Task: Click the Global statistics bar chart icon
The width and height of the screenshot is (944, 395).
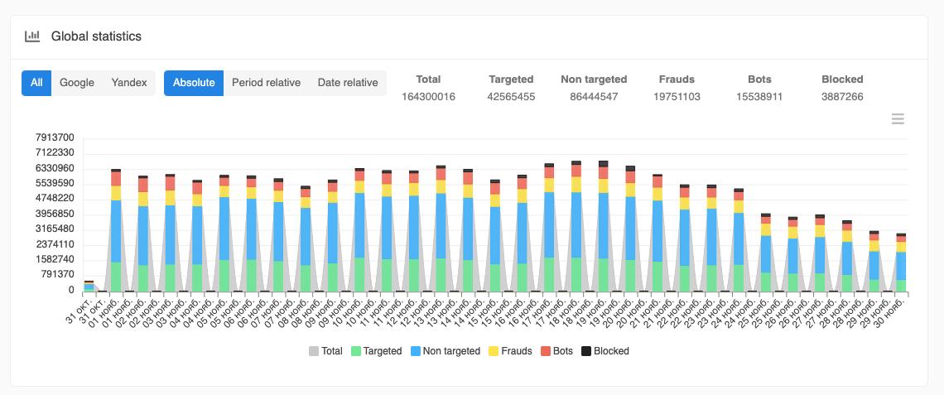Action: point(32,36)
